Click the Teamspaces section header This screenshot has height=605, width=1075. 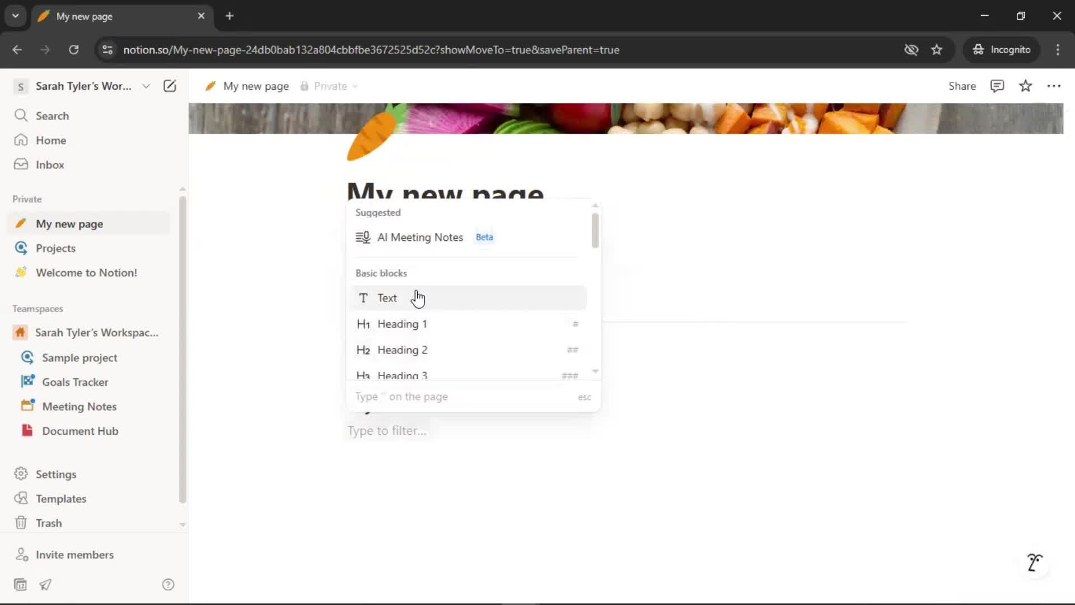pyautogui.click(x=38, y=309)
